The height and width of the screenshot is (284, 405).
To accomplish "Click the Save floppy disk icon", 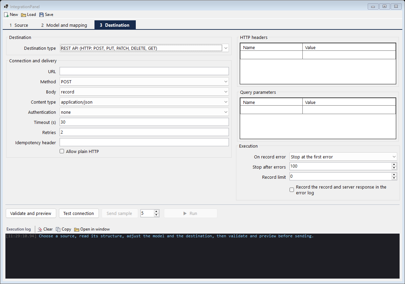I will click(41, 15).
